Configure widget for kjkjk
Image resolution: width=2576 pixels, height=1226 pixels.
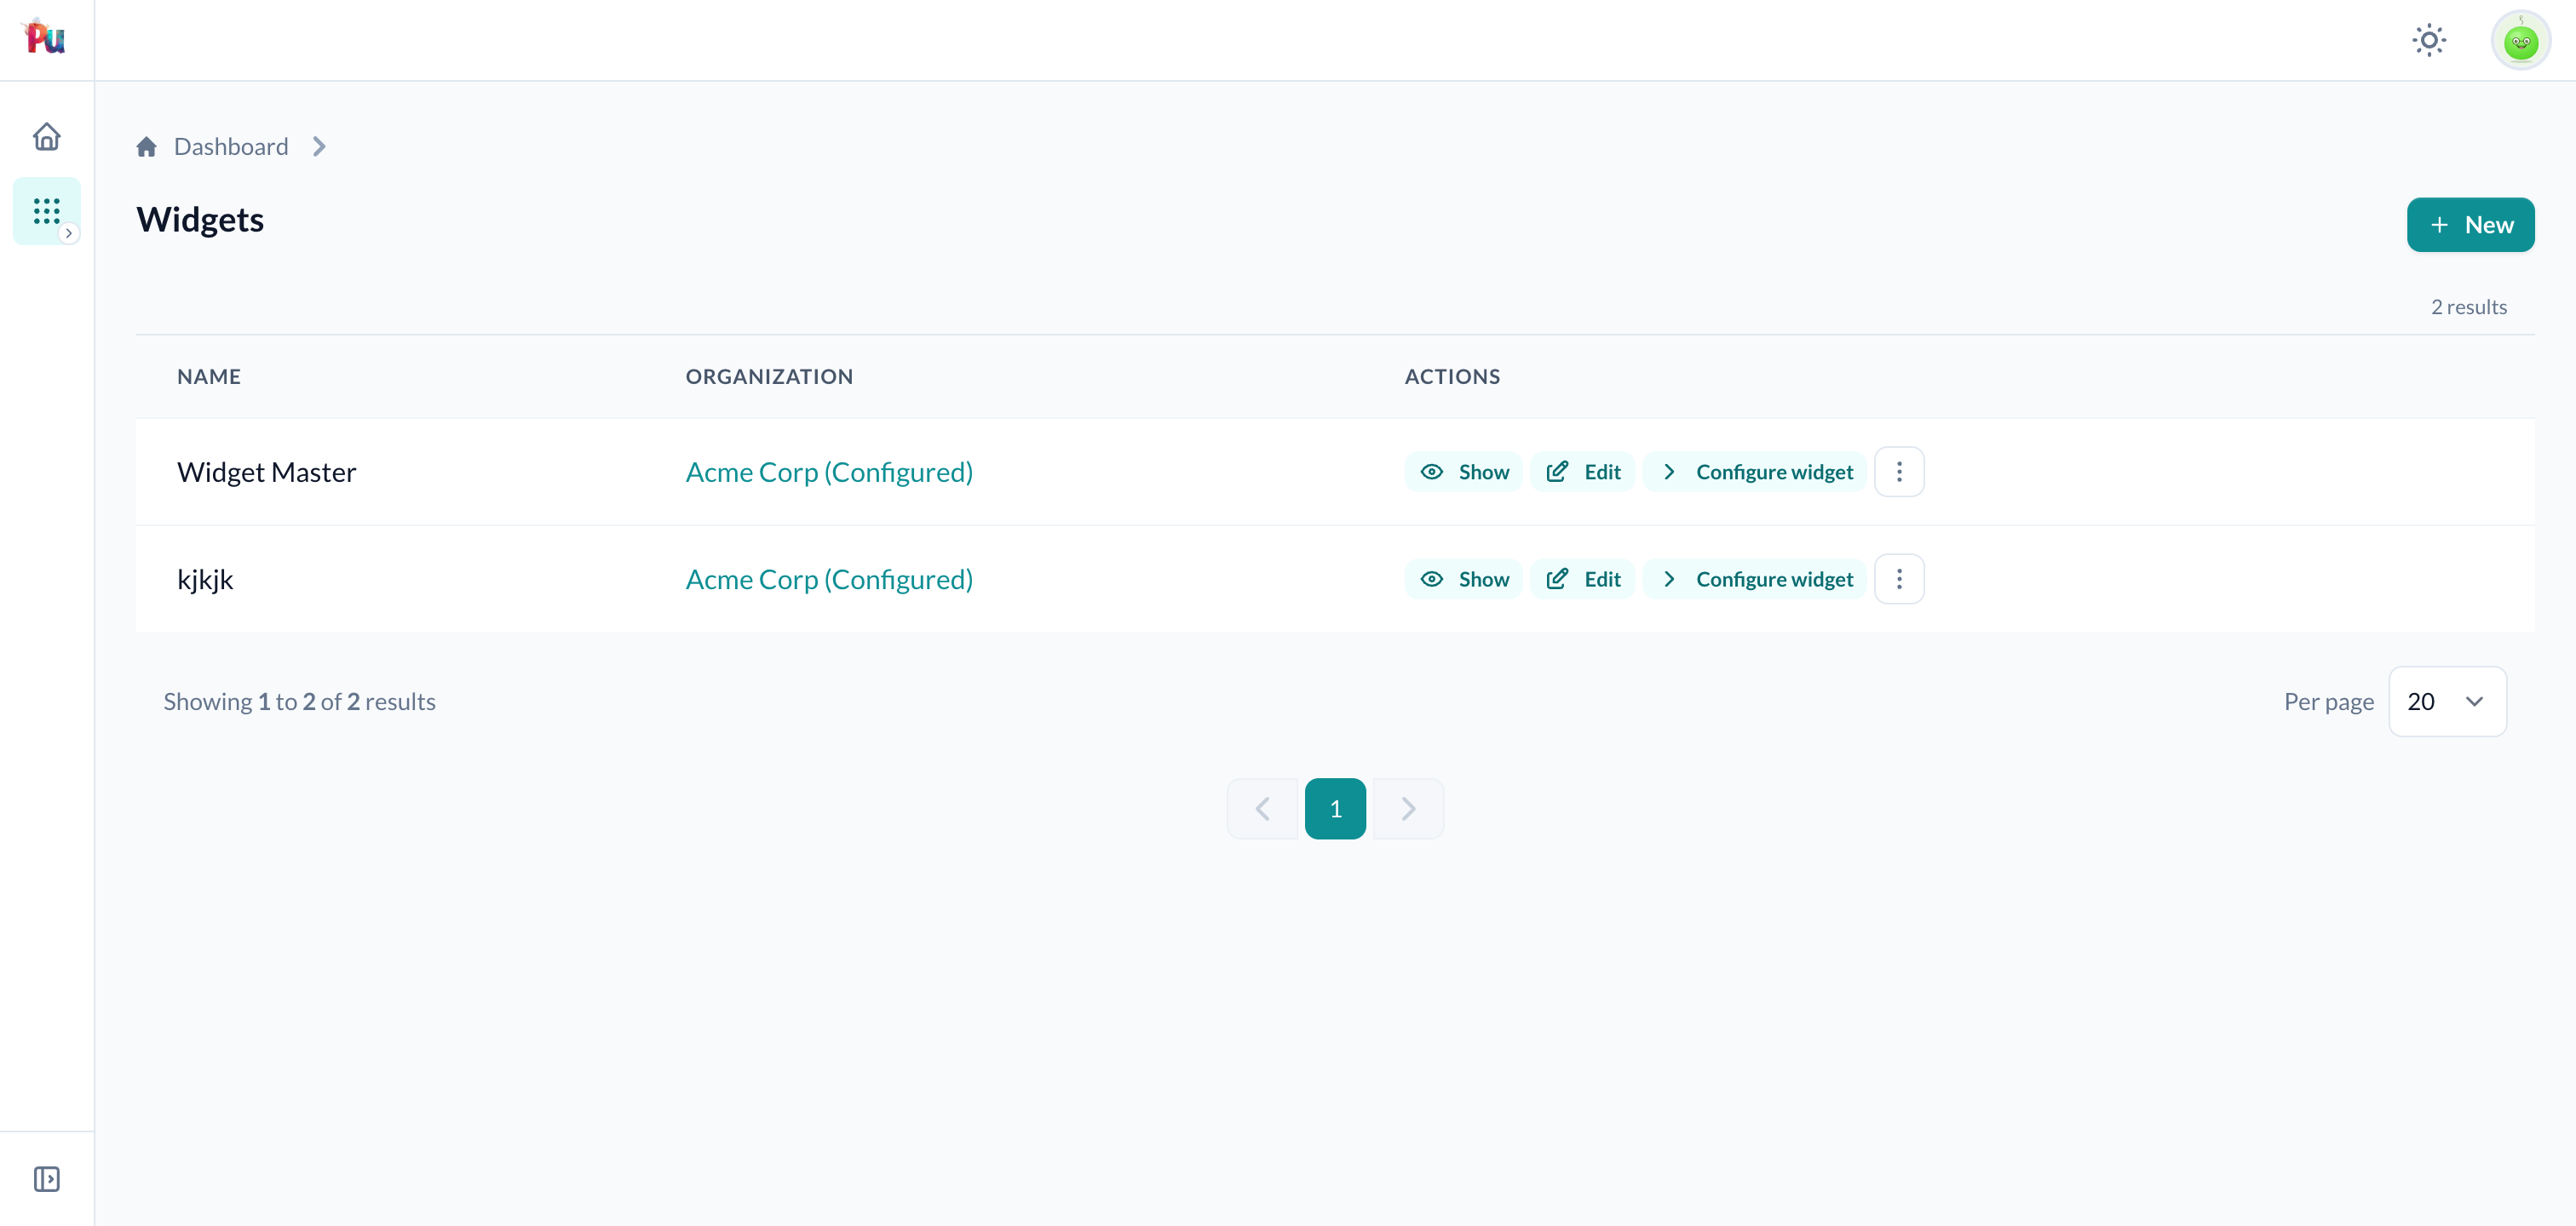[x=1755, y=580]
